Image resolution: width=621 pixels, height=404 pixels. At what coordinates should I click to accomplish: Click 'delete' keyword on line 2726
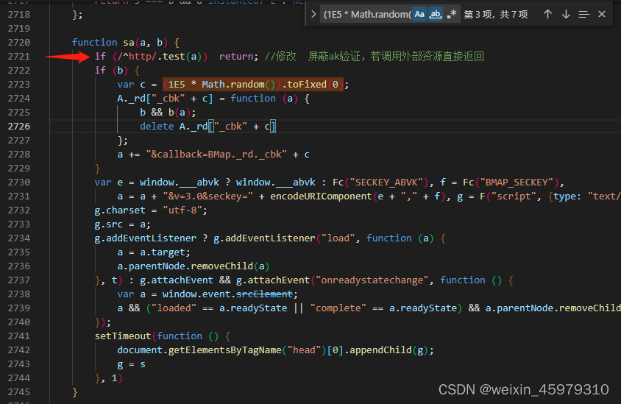(157, 127)
